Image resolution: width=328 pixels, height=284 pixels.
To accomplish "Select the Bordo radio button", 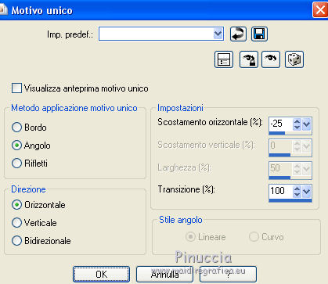I will pyautogui.click(x=16, y=128).
